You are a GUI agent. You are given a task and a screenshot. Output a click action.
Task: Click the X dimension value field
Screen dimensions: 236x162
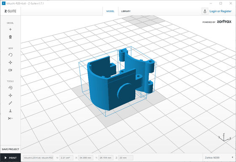click(x=86, y=158)
